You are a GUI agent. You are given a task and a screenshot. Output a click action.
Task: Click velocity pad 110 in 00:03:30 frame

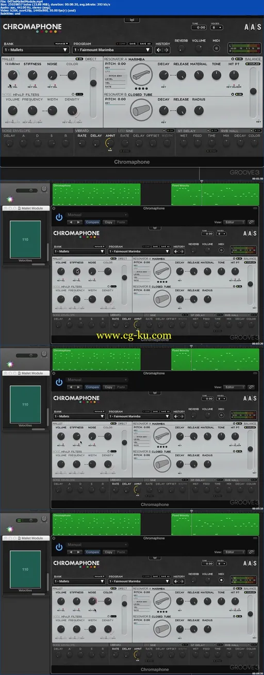(x=25, y=240)
